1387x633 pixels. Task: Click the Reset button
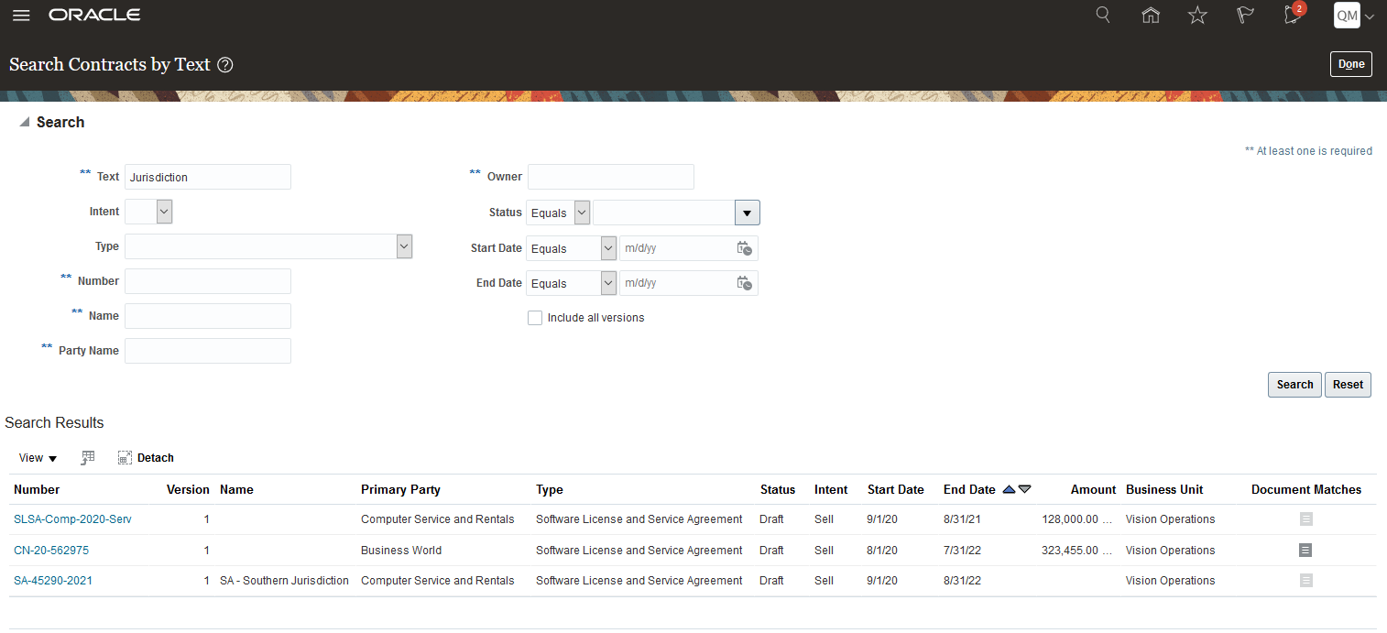(x=1348, y=385)
